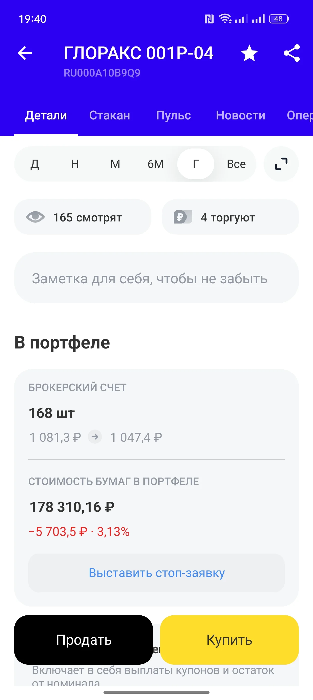This screenshot has height=700, width=313.
Task: Switch to the Пульс tab
Action: (x=173, y=115)
